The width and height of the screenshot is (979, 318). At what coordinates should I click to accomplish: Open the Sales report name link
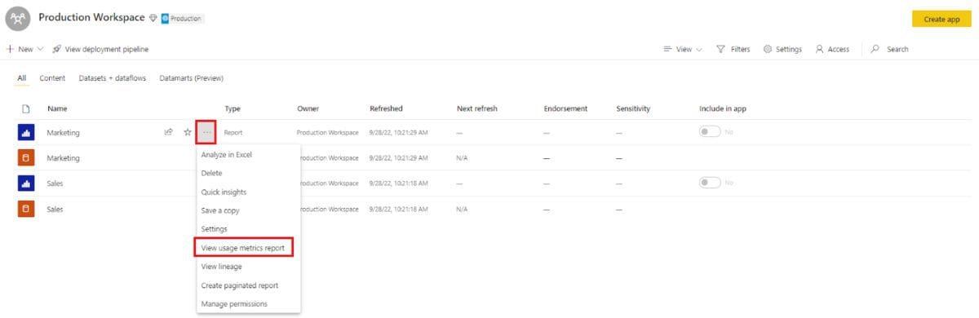click(x=55, y=183)
